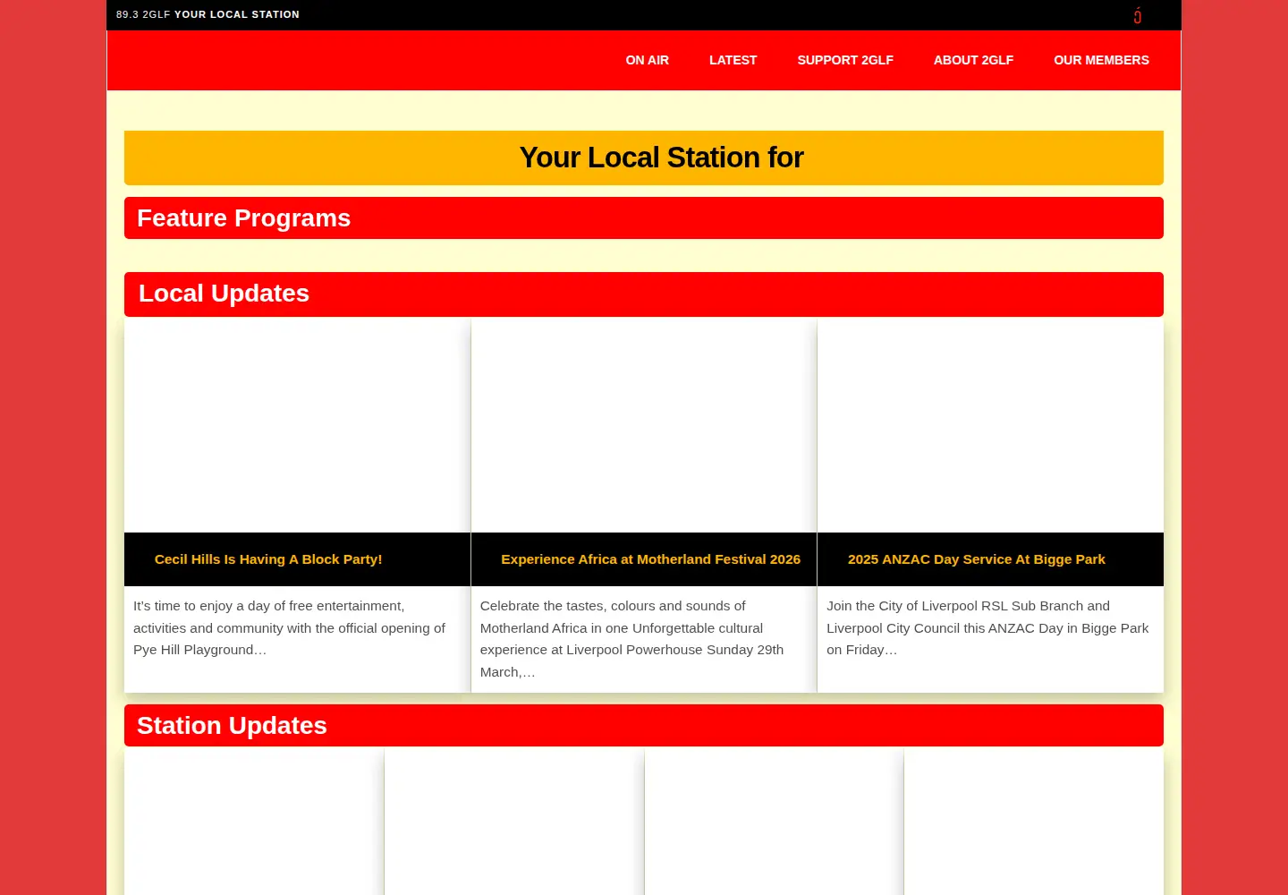This screenshot has height=895, width=1288.
Task: Open the ABOUT 2GLF menu
Action: (973, 60)
